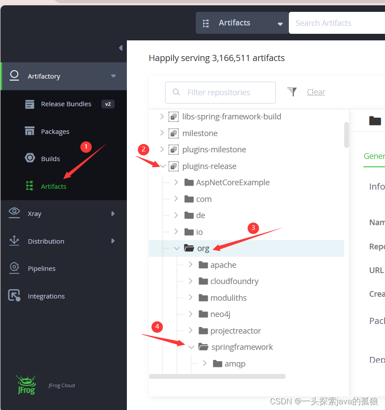Screen dimensions: 385x410
Task: Open Release Bundles in sidebar
Action: pos(66,104)
